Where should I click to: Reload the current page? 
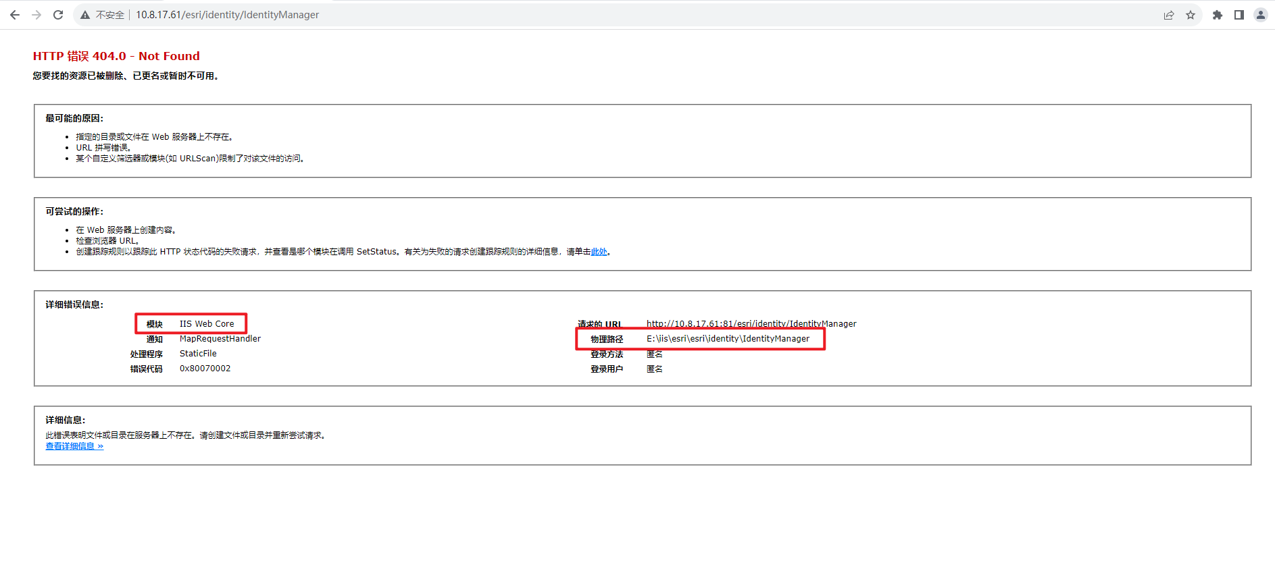point(58,15)
